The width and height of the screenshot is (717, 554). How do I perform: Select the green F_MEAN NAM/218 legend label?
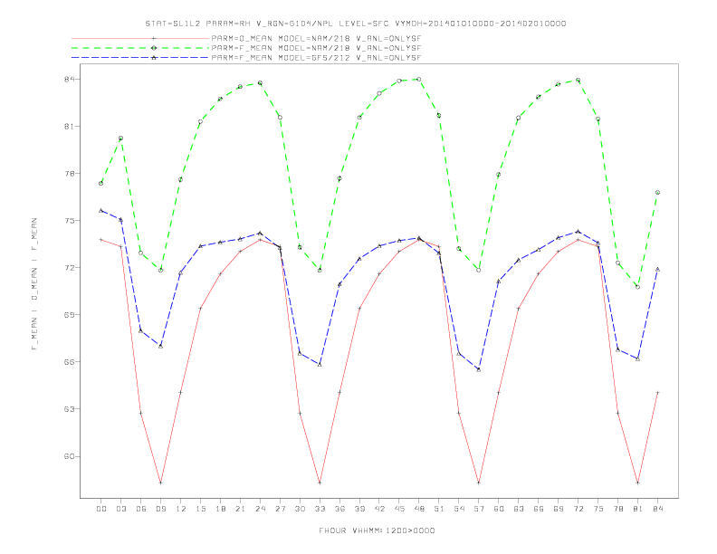pyautogui.click(x=316, y=48)
